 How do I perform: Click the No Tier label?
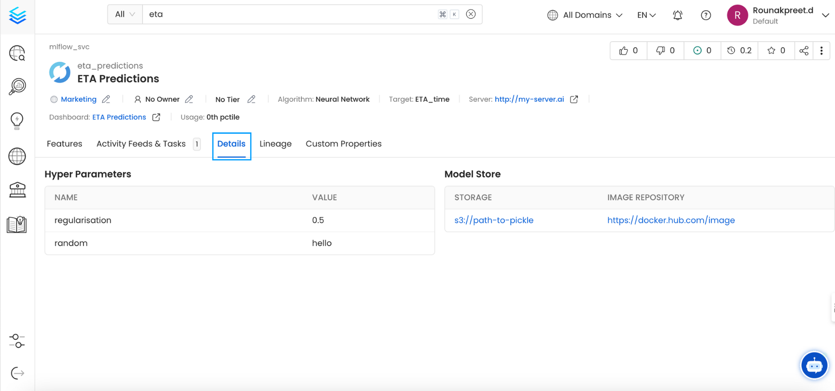tap(227, 99)
